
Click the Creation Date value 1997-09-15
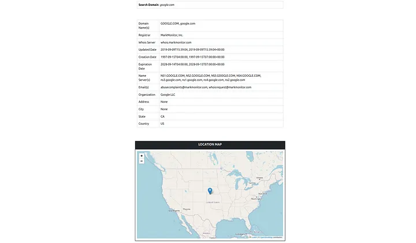(x=192, y=57)
